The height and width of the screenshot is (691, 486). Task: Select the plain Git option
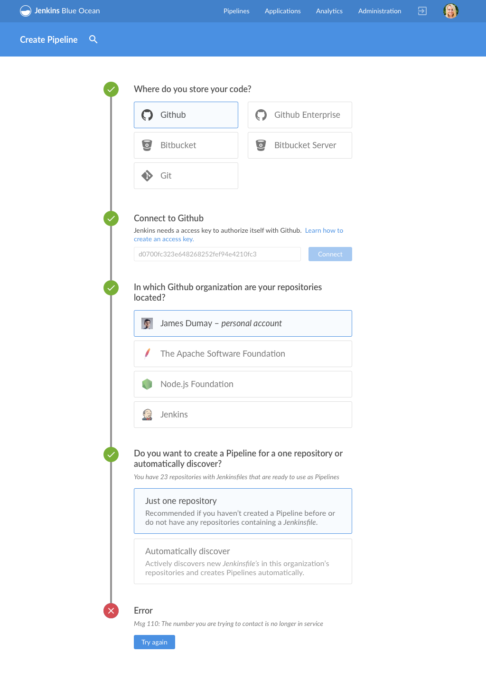[x=186, y=176]
